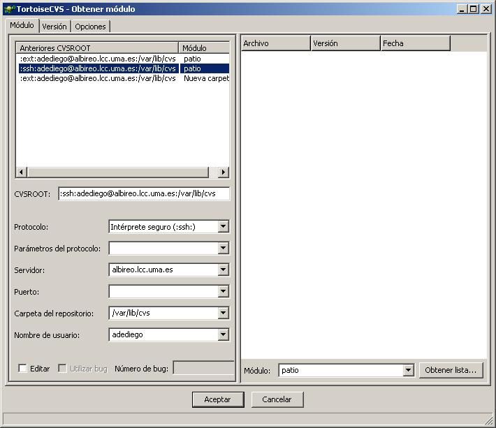The width and height of the screenshot is (496, 428).
Task: Click the TortoiseCVS title bar icon
Action: (9, 8)
